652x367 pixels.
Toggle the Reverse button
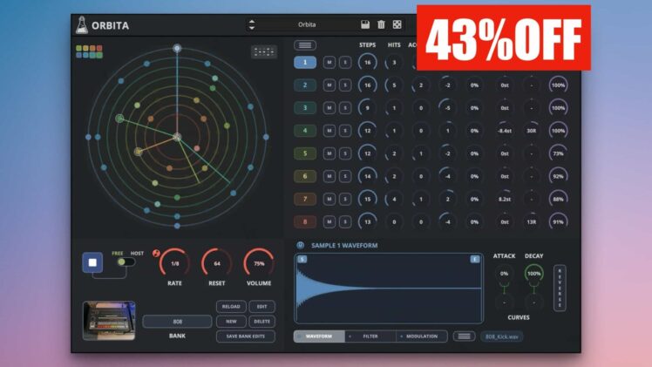(x=560, y=288)
